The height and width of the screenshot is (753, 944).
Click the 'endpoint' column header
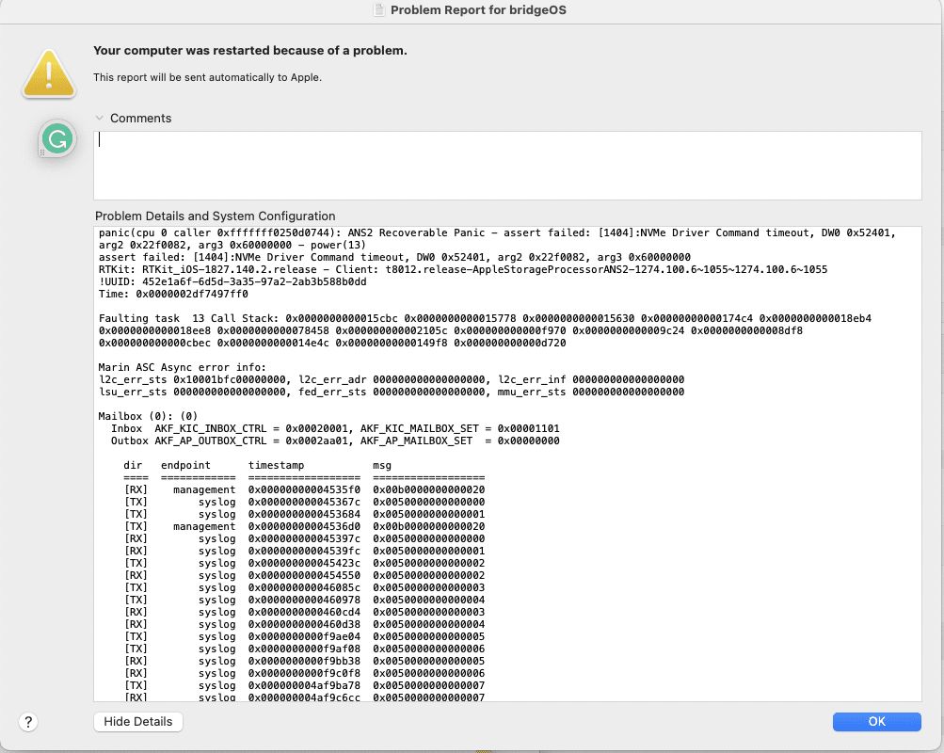186,465
